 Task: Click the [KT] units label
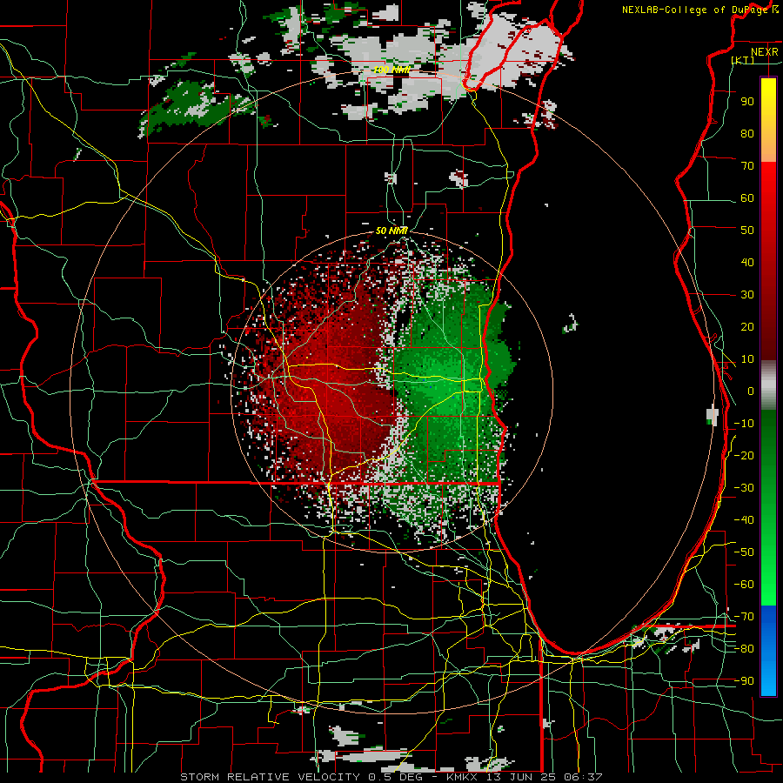pyautogui.click(x=743, y=60)
